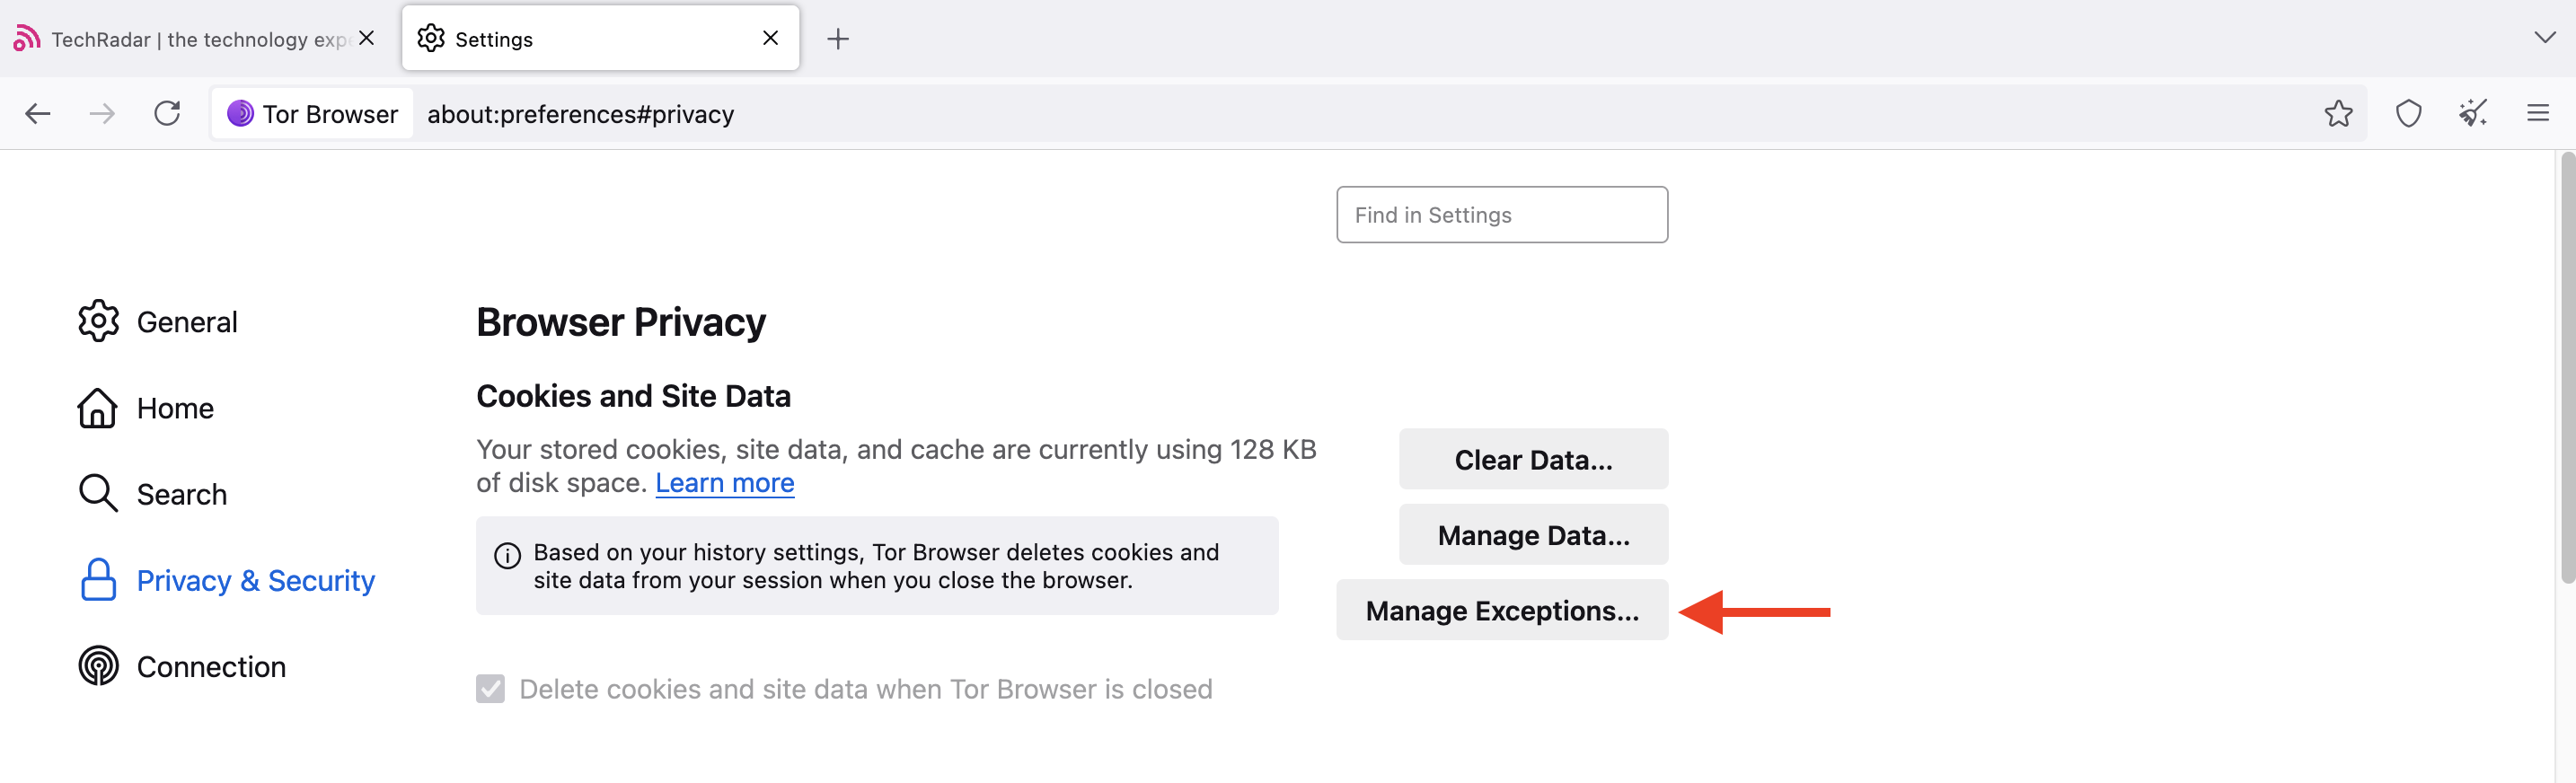The image size is (2576, 783).
Task: Close the Settings tab
Action: 770,38
